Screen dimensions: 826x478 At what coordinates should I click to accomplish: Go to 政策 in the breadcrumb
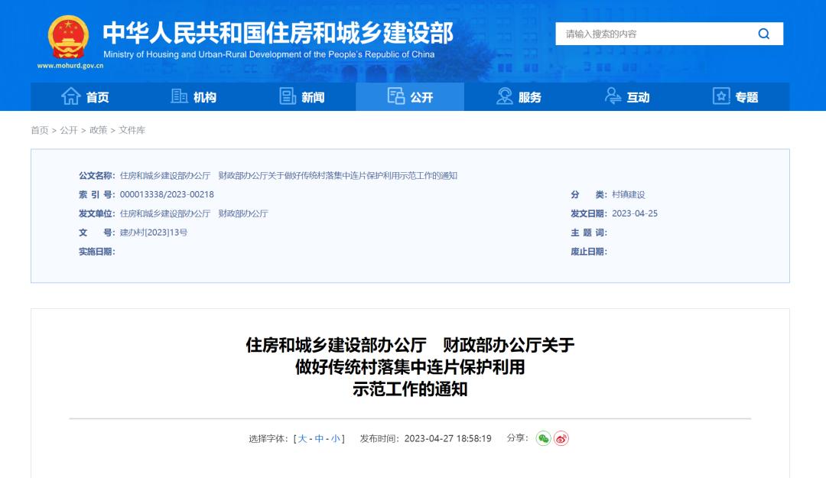(x=98, y=130)
